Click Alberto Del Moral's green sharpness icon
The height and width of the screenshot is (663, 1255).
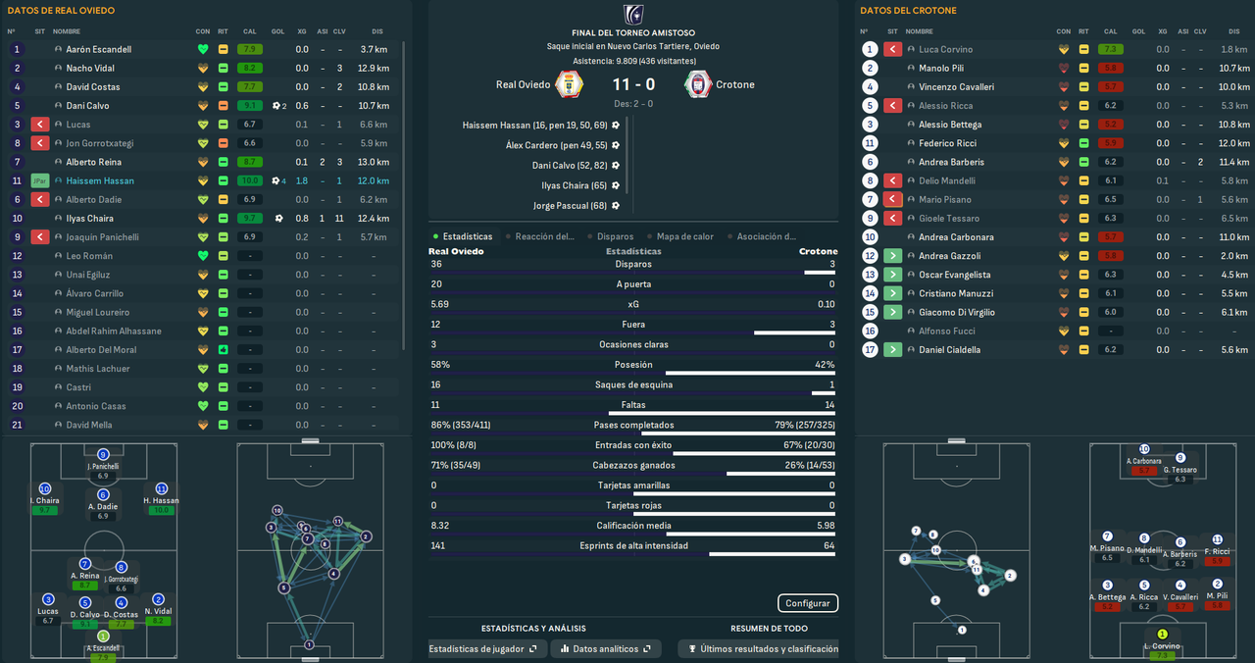[224, 350]
